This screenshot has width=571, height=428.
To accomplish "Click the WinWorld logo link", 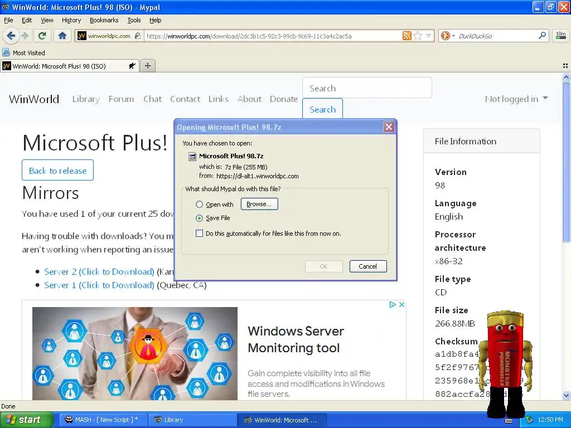I will (x=34, y=99).
